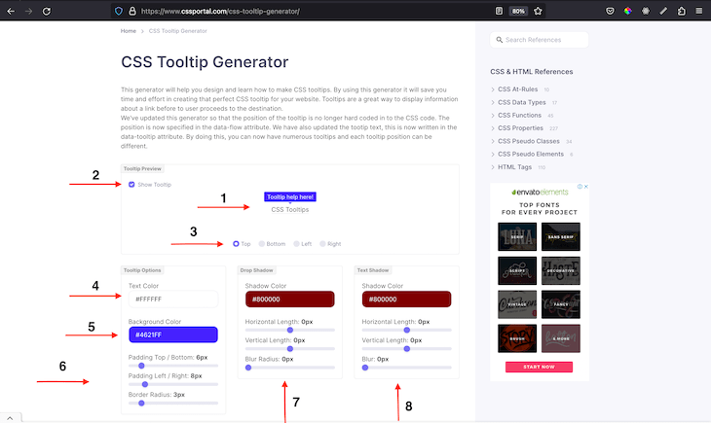
Task: Open the browser hamburger menu
Action: point(698,11)
